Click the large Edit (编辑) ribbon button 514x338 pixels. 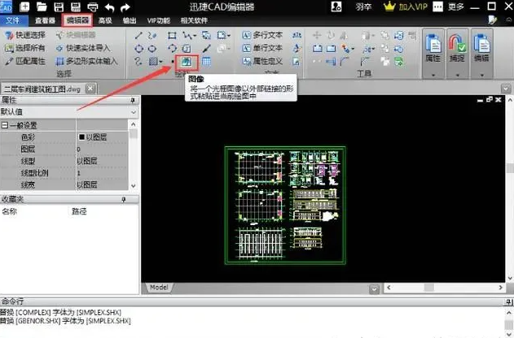click(483, 50)
